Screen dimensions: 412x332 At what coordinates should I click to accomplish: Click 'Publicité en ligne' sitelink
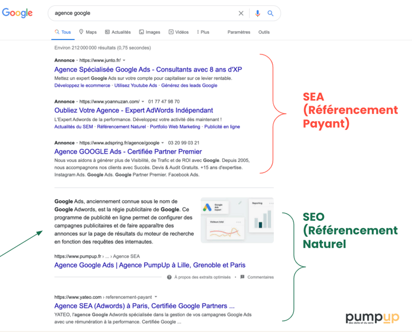(x=222, y=127)
